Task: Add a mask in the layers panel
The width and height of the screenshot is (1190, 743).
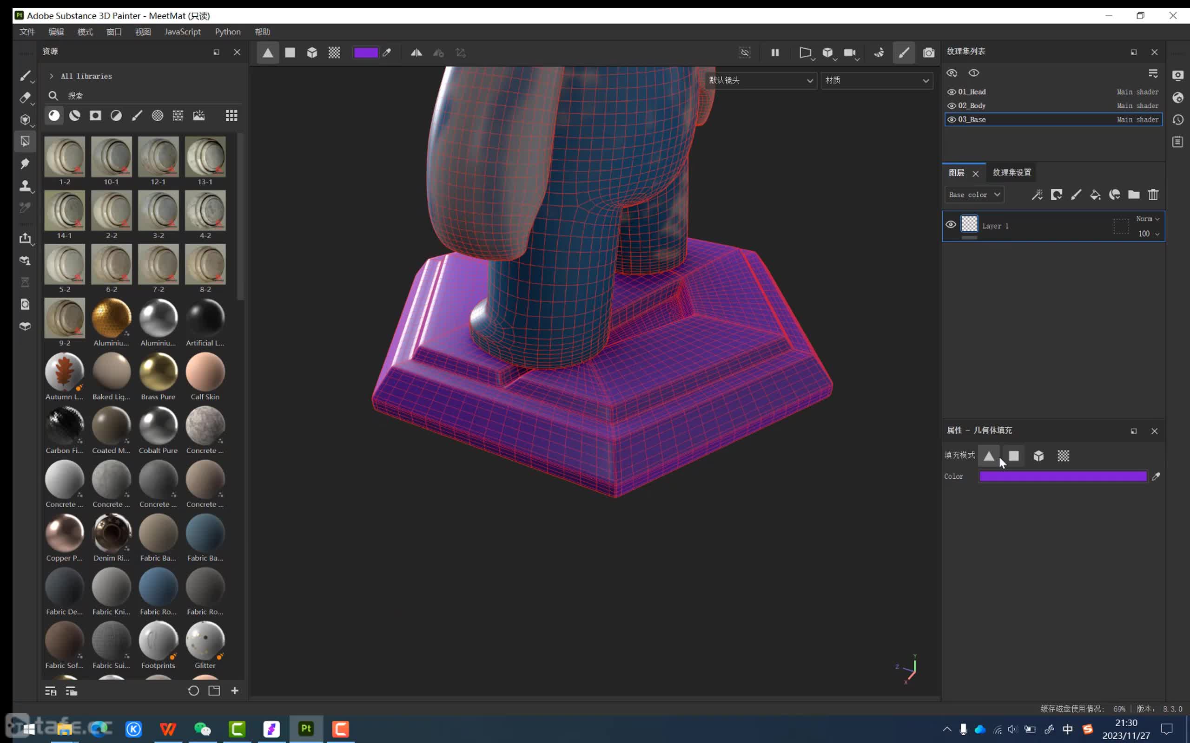Action: click(x=1056, y=195)
